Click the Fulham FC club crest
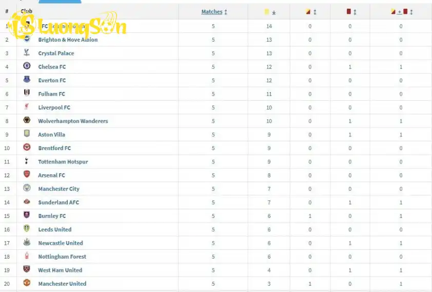This screenshot has height=292, width=432. coord(27,93)
